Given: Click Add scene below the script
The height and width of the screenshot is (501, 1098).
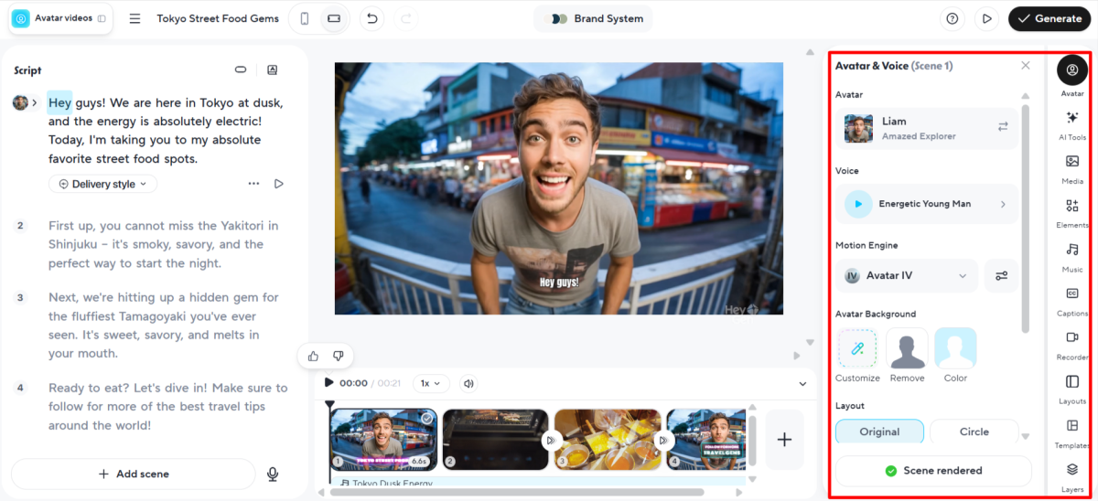Looking at the screenshot, I should (134, 474).
